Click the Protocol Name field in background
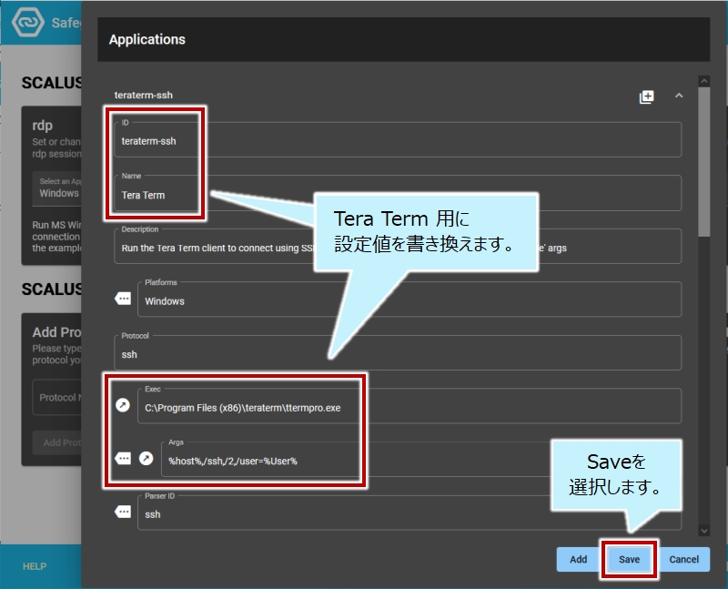Screen dimensions: 728x589 tap(57, 397)
